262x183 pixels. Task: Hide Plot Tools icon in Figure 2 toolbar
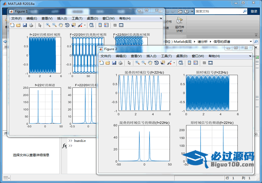[204, 63]
